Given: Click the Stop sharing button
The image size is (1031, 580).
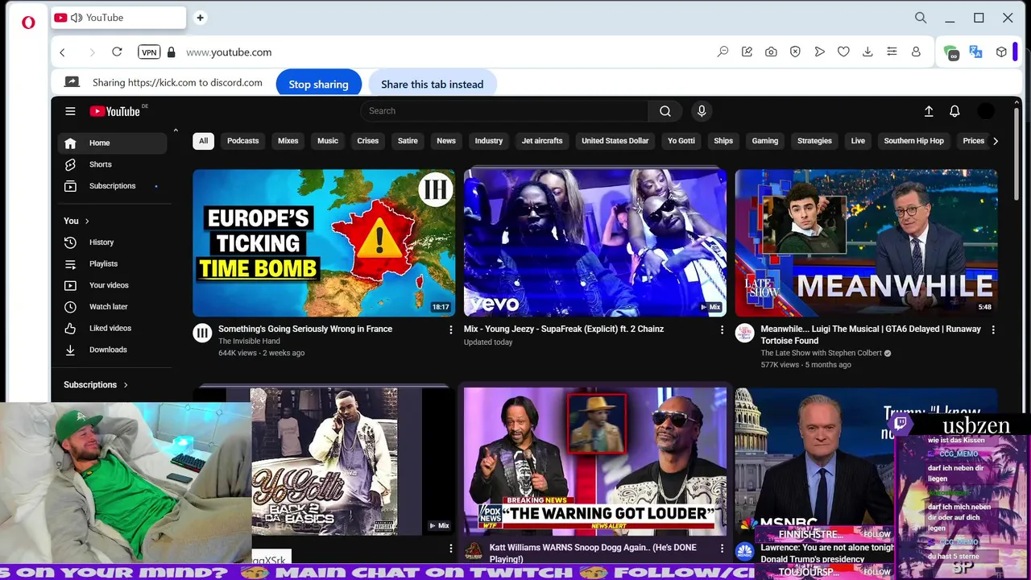Looking at the screenshot, I should click(x=319, y=84).
